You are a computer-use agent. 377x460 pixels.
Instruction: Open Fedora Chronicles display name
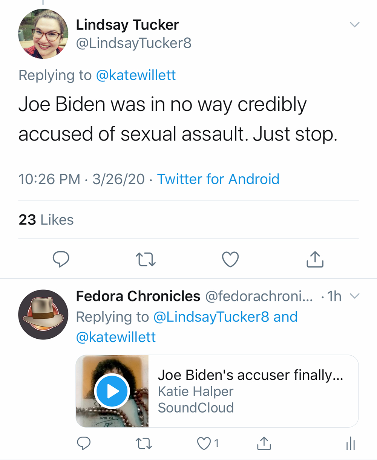pos(138,296)
